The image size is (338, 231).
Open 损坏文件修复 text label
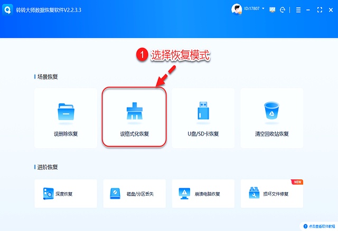click(x=276, y=194)
